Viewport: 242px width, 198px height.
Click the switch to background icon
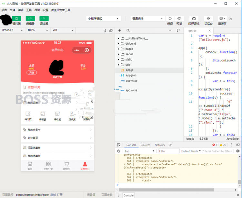pyautogui.click(x=208, y=18)
